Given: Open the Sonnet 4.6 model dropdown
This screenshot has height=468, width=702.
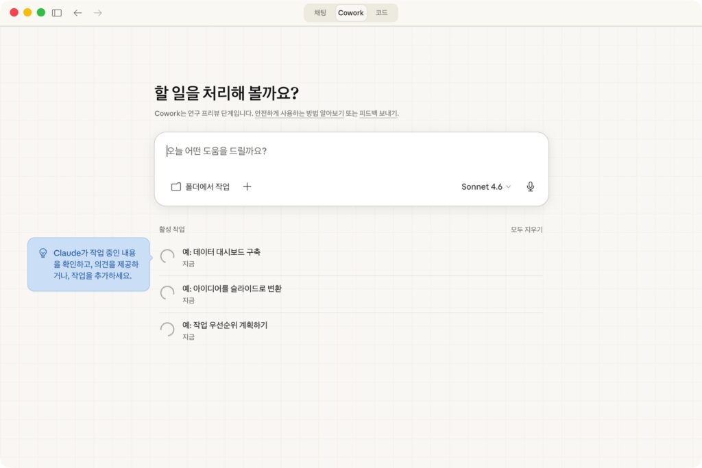Looking at the screenshot, I should click(486, 186).
